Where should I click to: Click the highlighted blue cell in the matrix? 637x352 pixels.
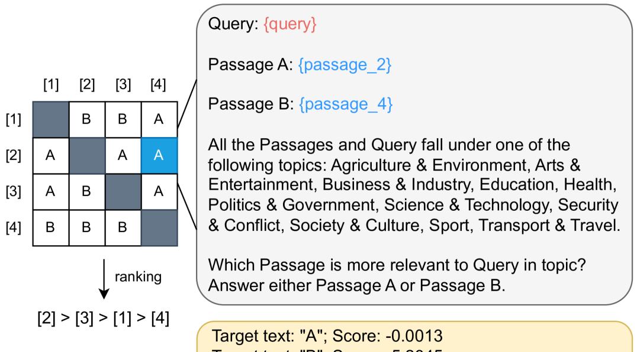(x=159, y=156)
